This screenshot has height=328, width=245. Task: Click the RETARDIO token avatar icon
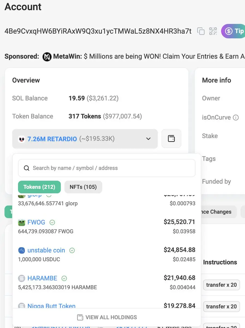pyautogui.click(x=22, y=139)
